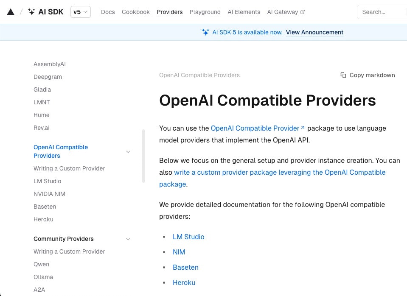Switch to the Cookbook page
Viewport: 407px width, 296px height.
tap(136, 12)
